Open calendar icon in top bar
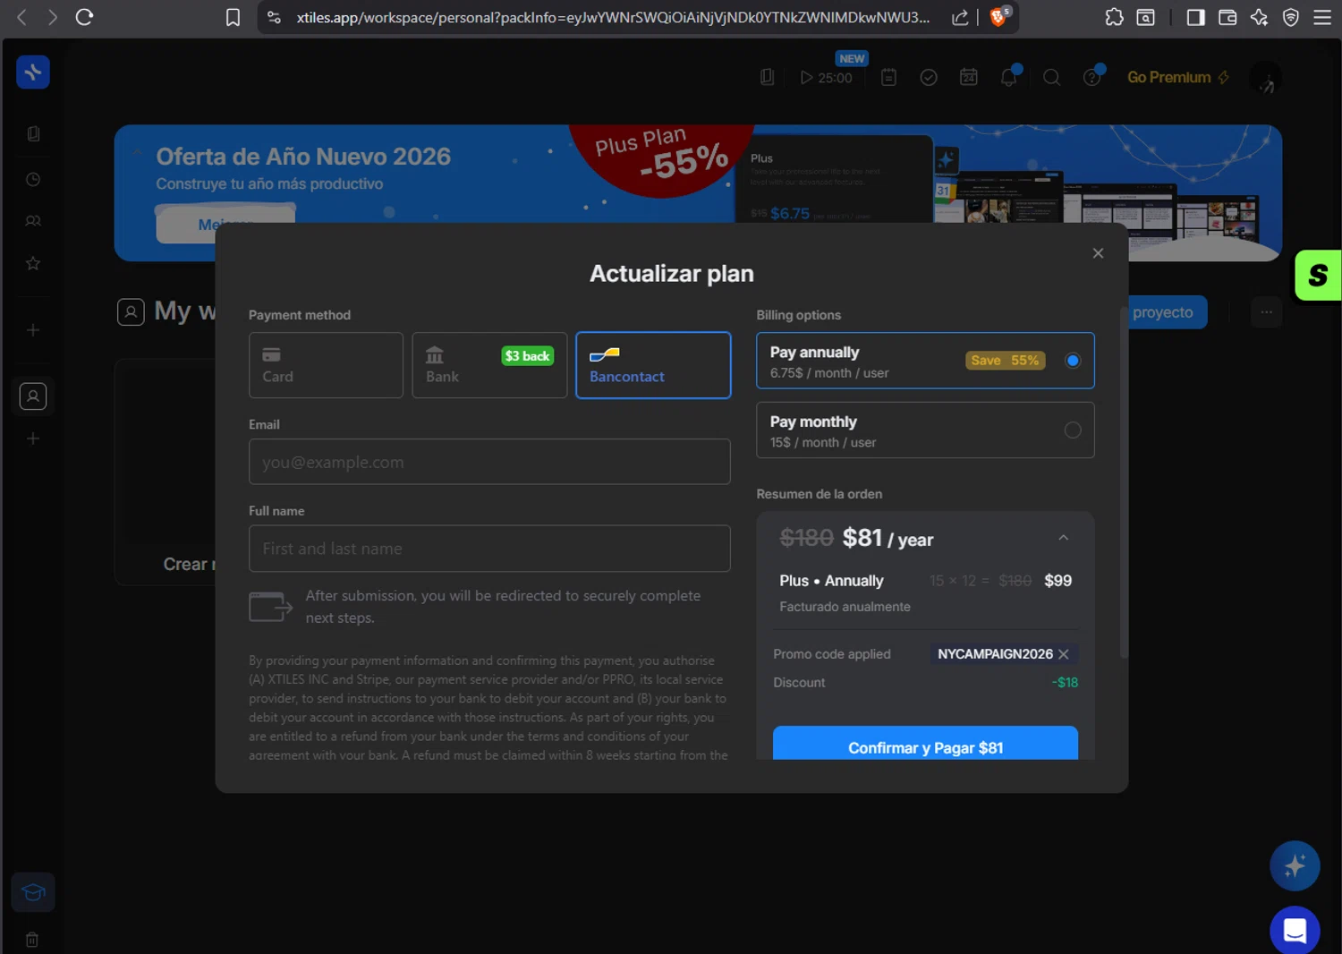The image size is (1342, 954). tap(969, 78)
